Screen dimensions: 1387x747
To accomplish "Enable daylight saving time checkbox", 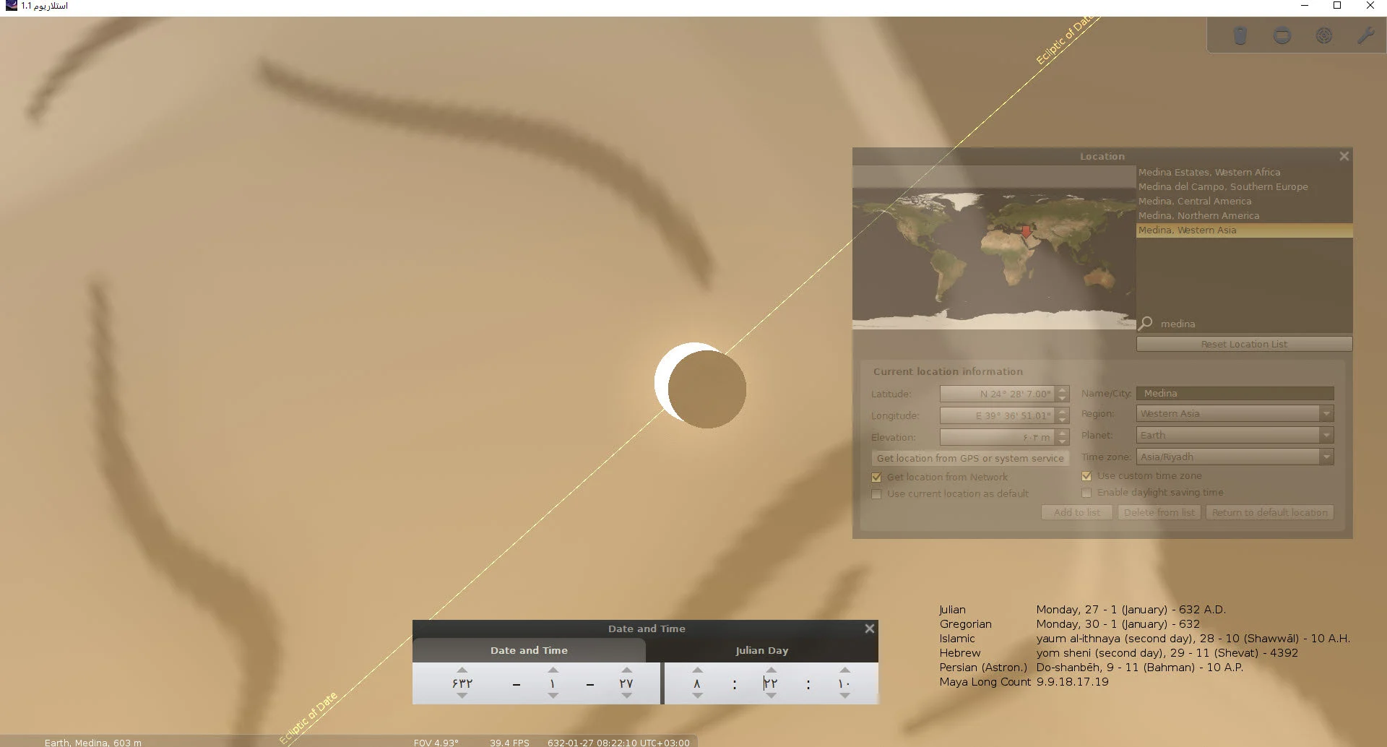I will [x=1086, y=493].
